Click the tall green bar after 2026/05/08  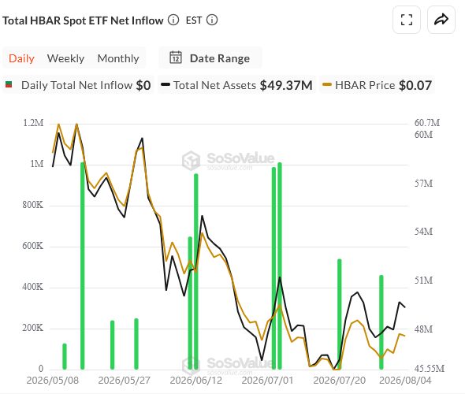coord(83,266)
